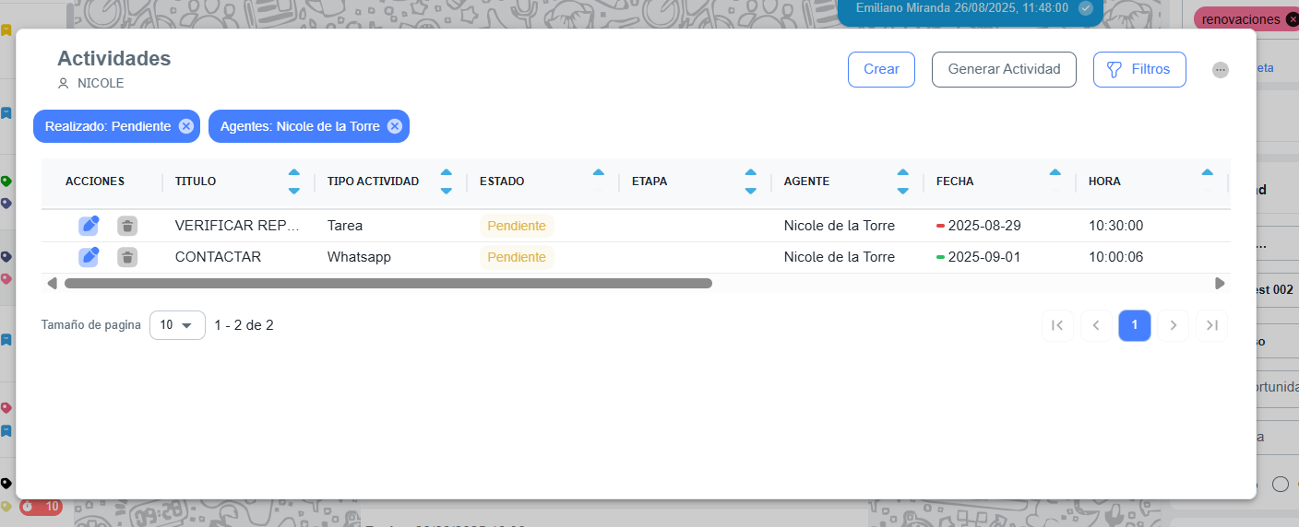This screenshot has width=1299, height=527.
Task: Delete the CONTACTAR activity
Action: [127, 257]
